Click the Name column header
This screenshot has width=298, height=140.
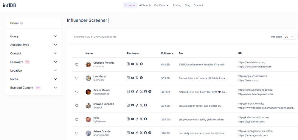point(89,54)
